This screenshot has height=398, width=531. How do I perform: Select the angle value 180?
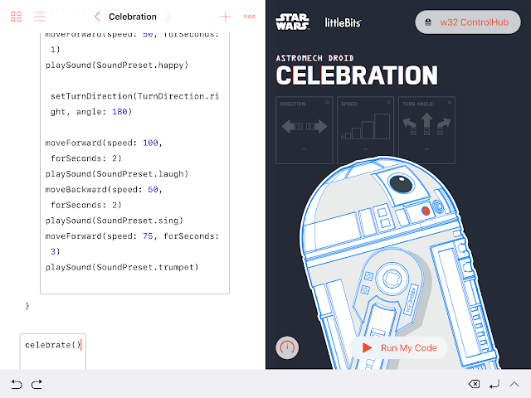[119, 112]
